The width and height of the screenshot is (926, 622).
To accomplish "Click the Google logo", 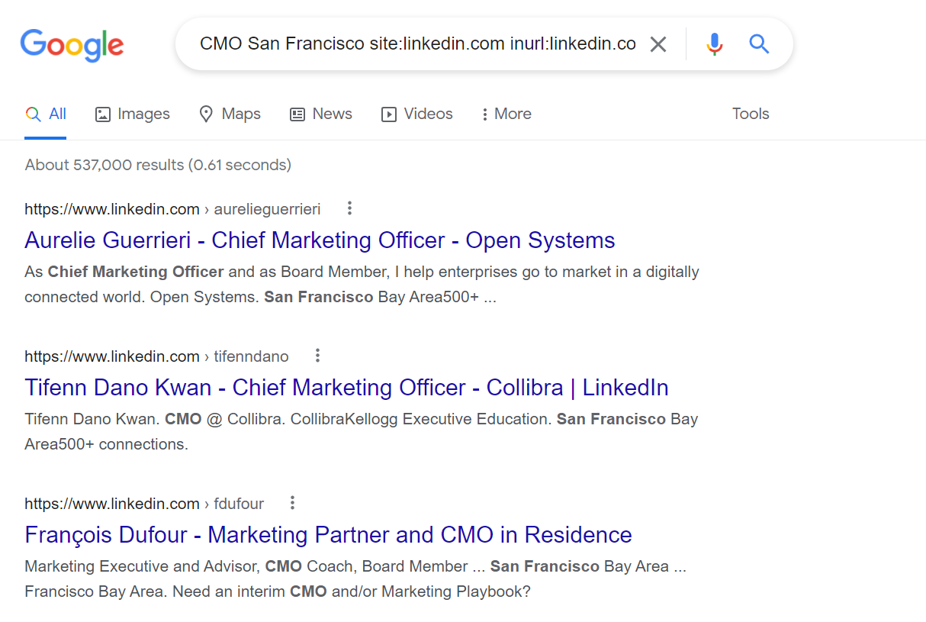I will pyautogui.click(x=72, y=45).
